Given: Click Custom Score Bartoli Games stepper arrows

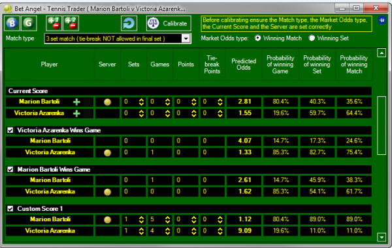Looking at the screenshot, I should [x=168, y=219].
